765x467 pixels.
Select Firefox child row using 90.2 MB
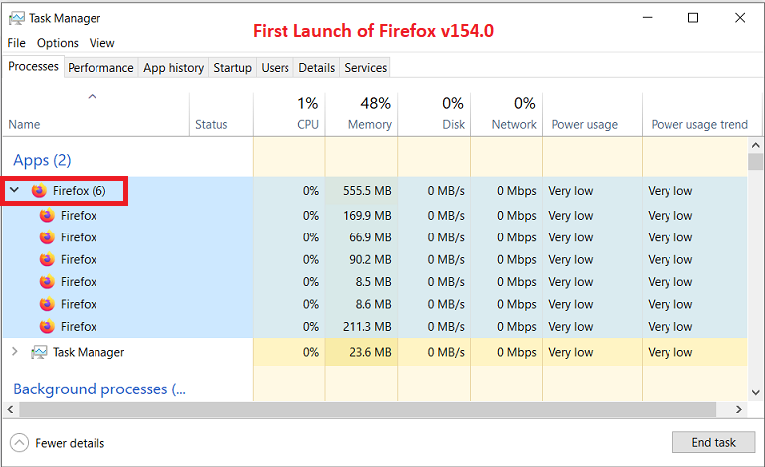click(x=375, y=259)
